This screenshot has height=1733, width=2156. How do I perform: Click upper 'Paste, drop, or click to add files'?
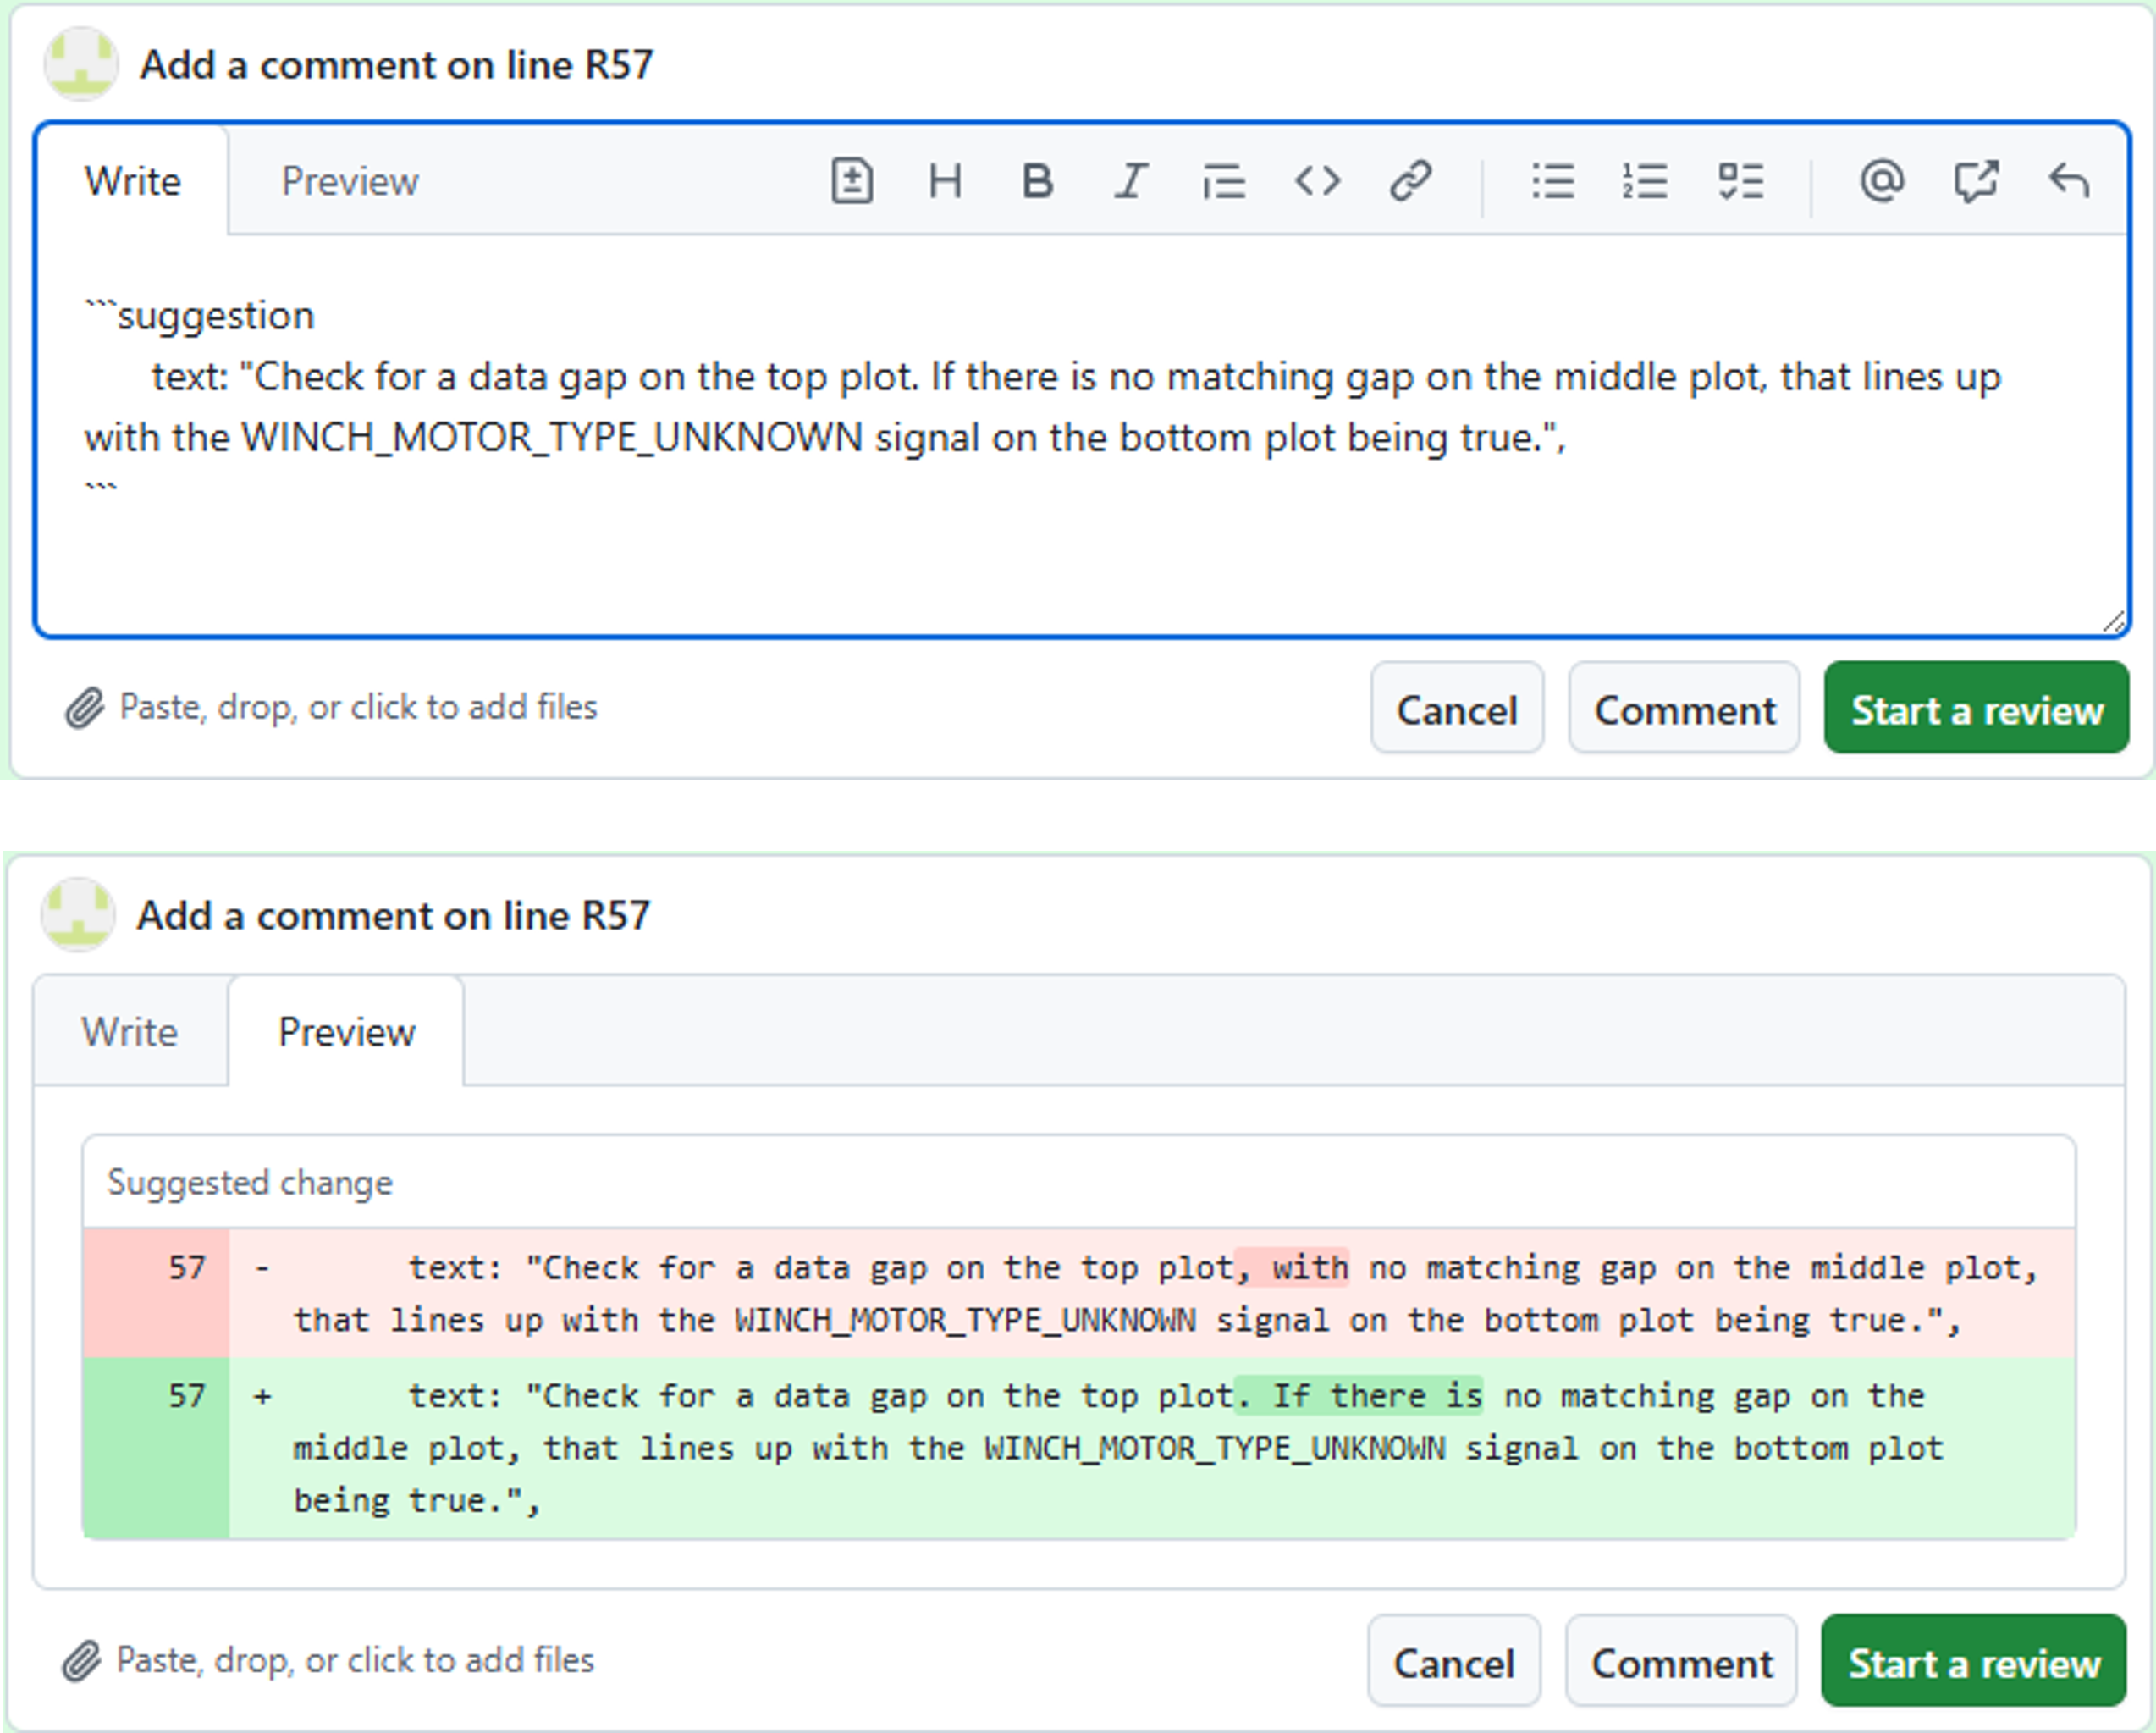[x=358, y=707]
